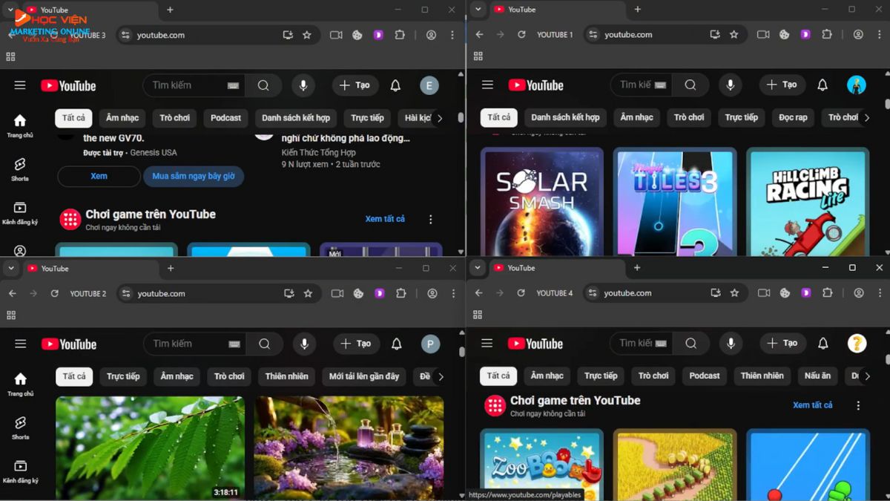Click the back arrow in YouTube 1 window
This screenshot has height=501, width=890.
(x=479, y=34)
